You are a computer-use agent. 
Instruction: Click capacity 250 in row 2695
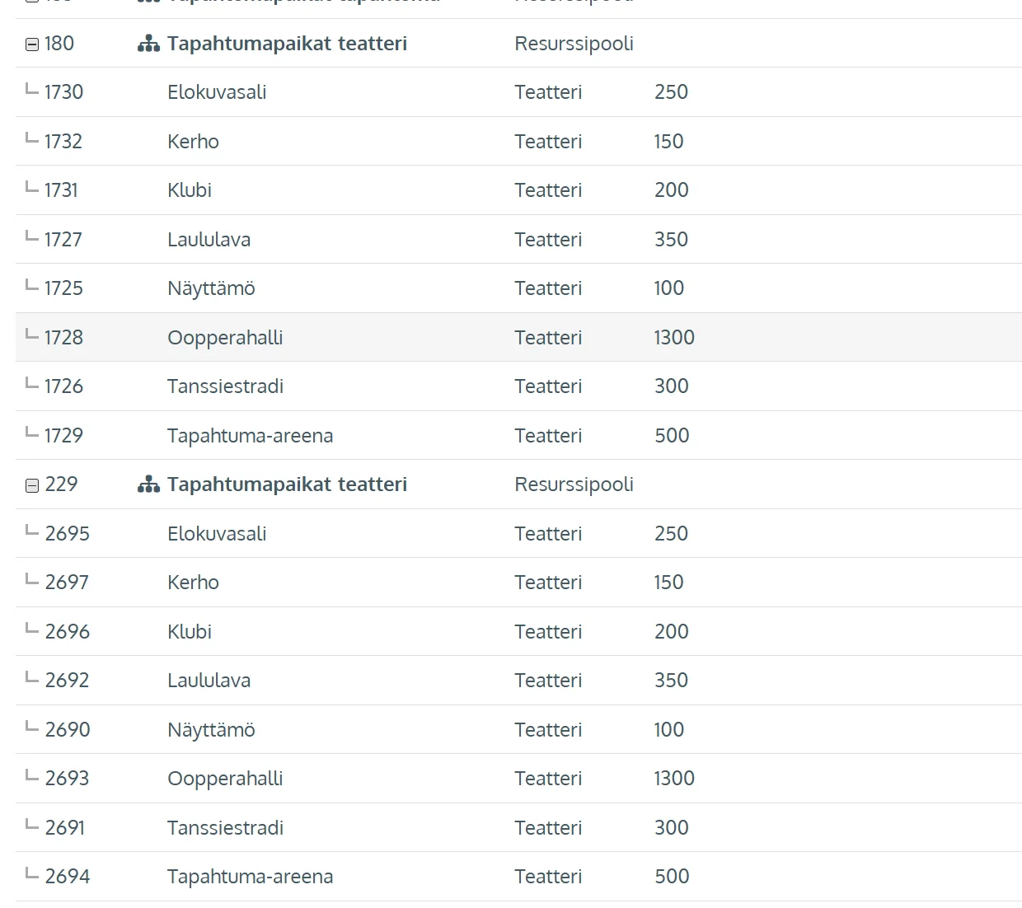click(x=671, y=534)
